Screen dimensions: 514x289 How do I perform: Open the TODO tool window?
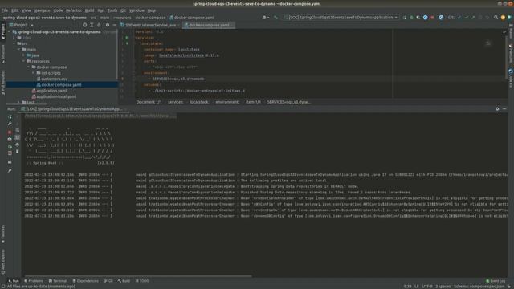142,281
